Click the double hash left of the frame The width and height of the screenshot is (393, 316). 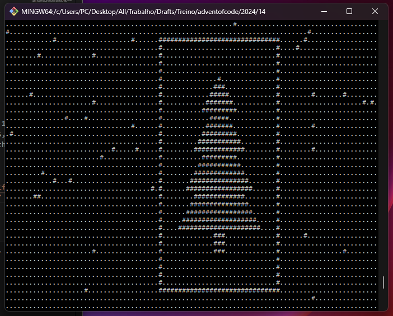tap(37, 196)
